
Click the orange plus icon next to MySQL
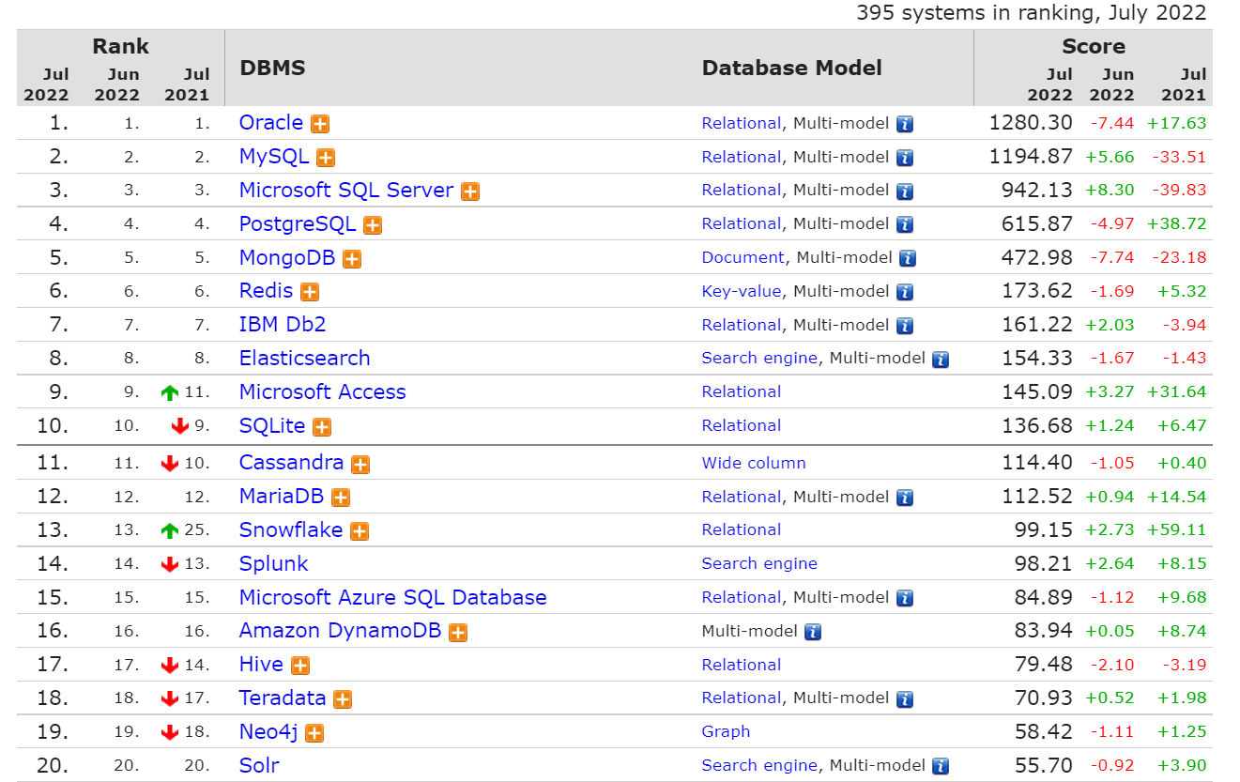326,158
